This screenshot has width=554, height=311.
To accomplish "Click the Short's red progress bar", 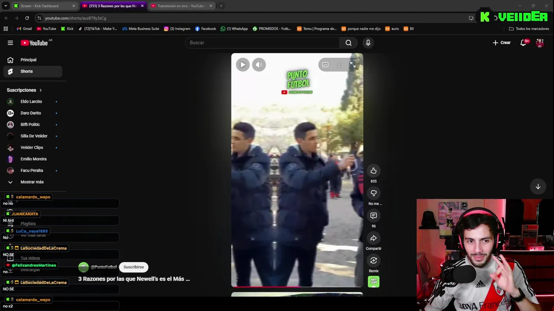I will coord(297,286).
